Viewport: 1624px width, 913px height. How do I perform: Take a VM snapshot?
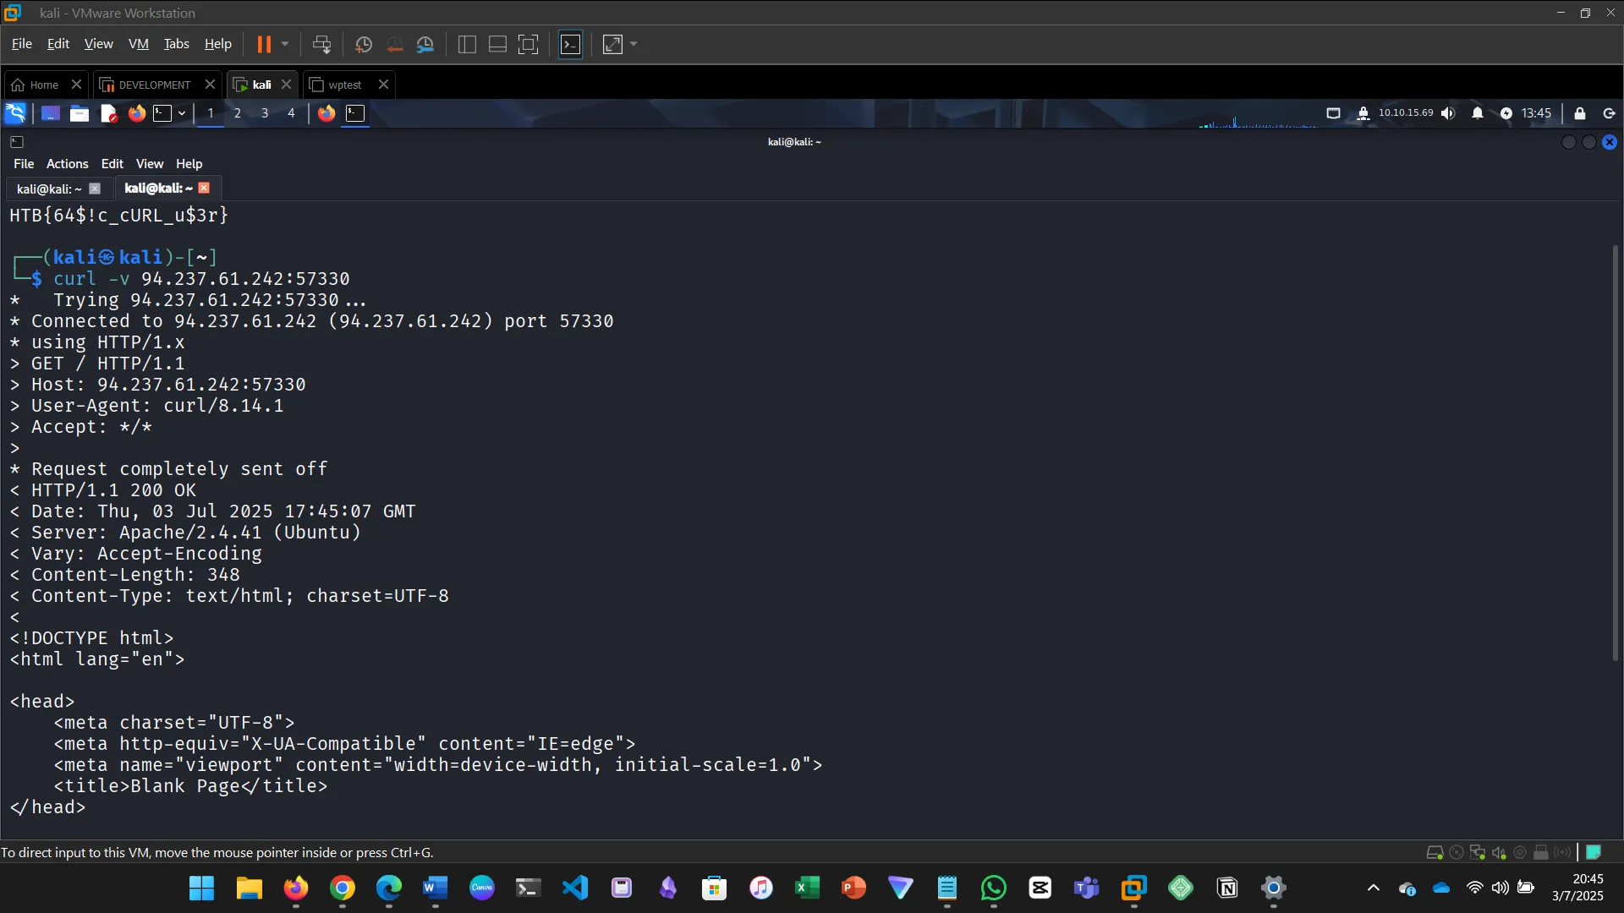click(364, 44)
